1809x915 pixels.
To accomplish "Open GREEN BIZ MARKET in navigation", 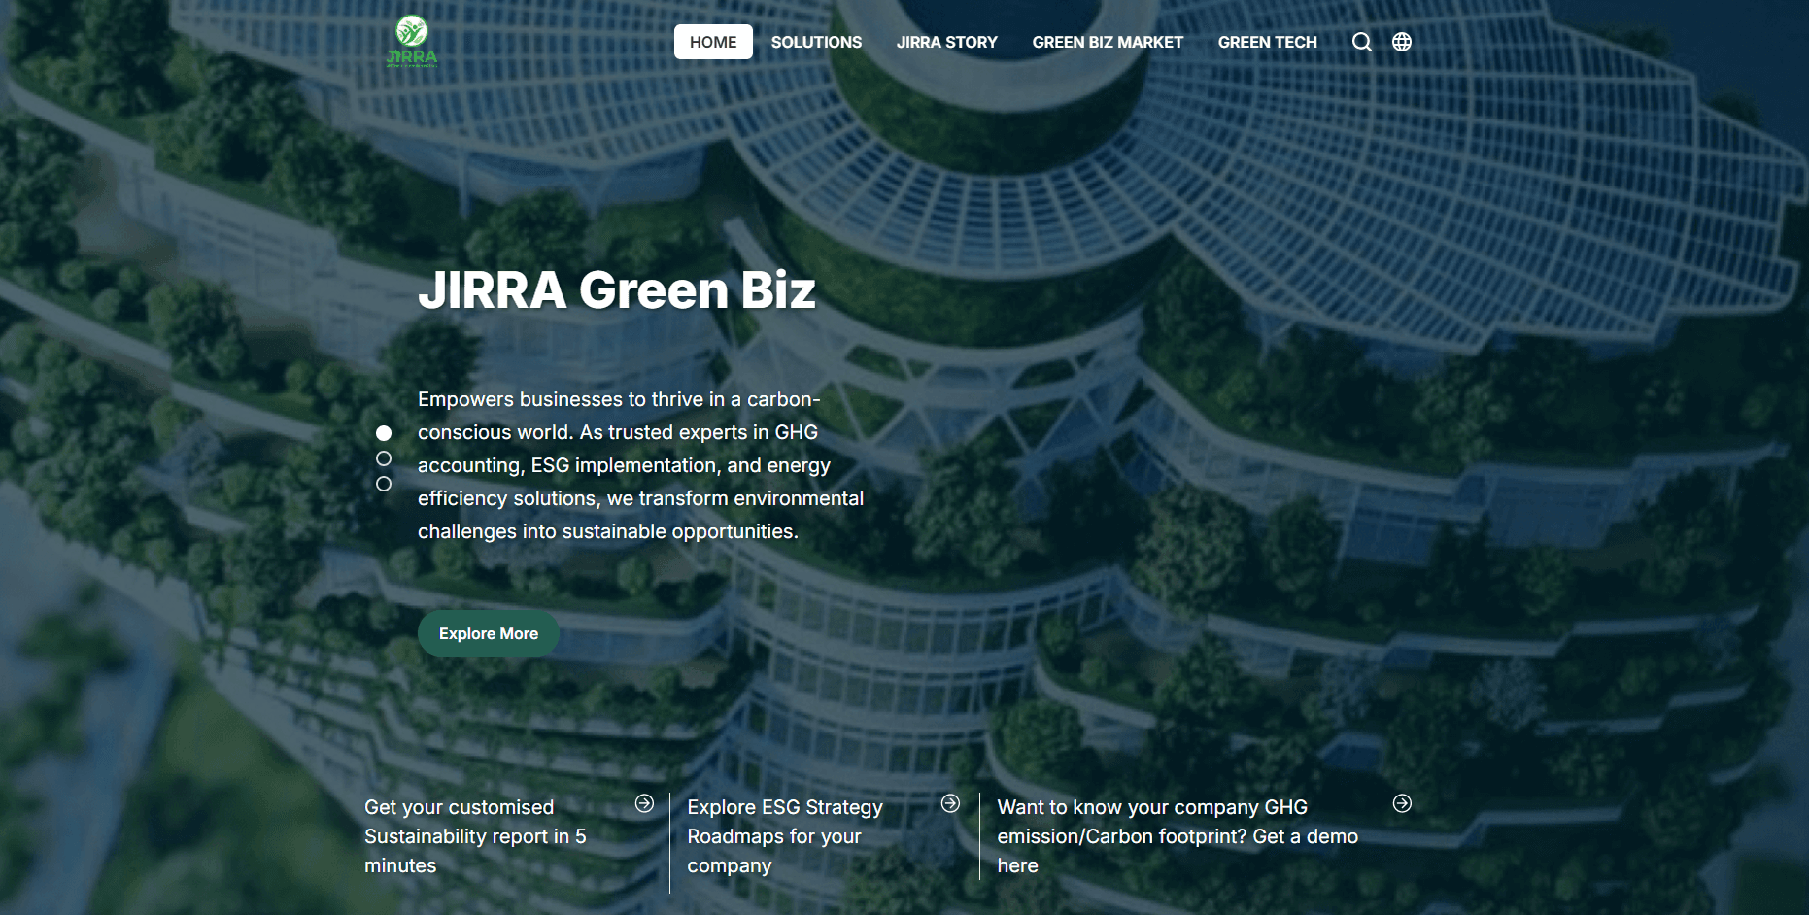I will [1108, 42].
